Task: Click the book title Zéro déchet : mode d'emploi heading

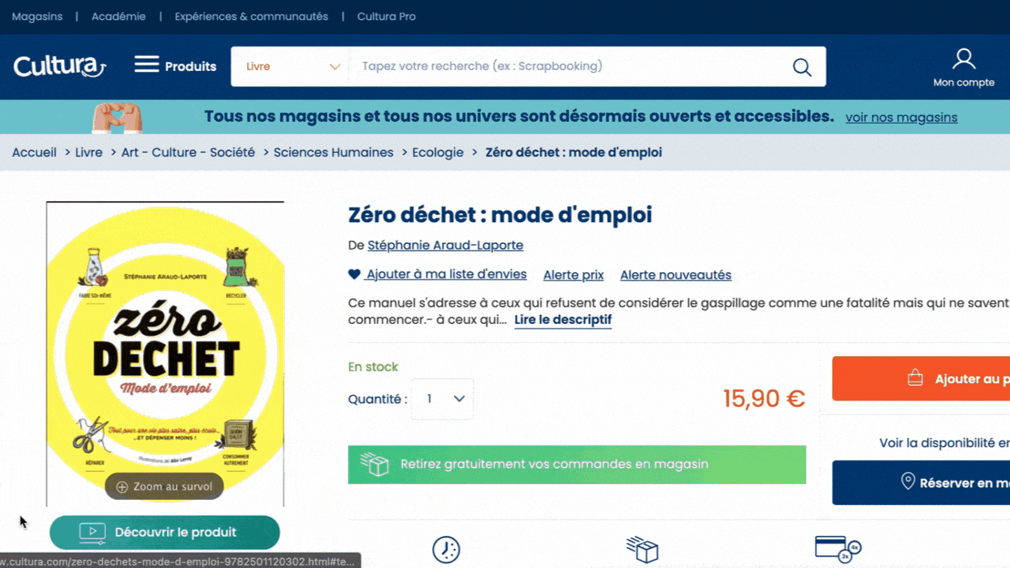Action: pyautogui.click(x=500, y=215)
